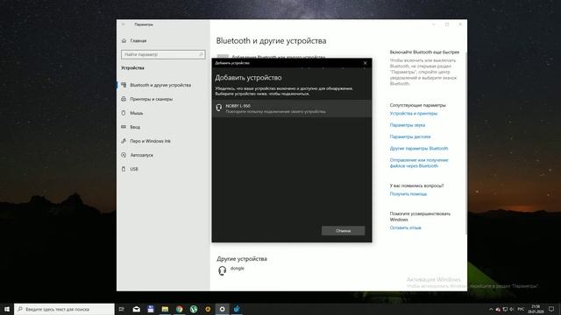This screenshot has width=561, height=315.
Task: Click the Bluetooth devices sidebar icon
Action: coord(124,85)
